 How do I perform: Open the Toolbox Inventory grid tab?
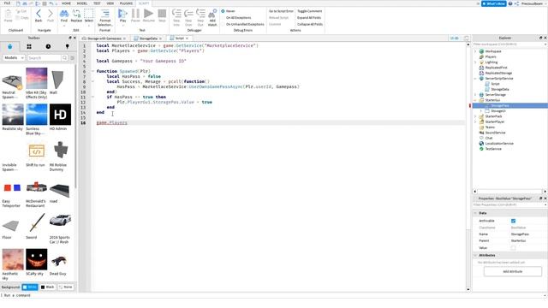pyautogui.click(x=29, y=46)
